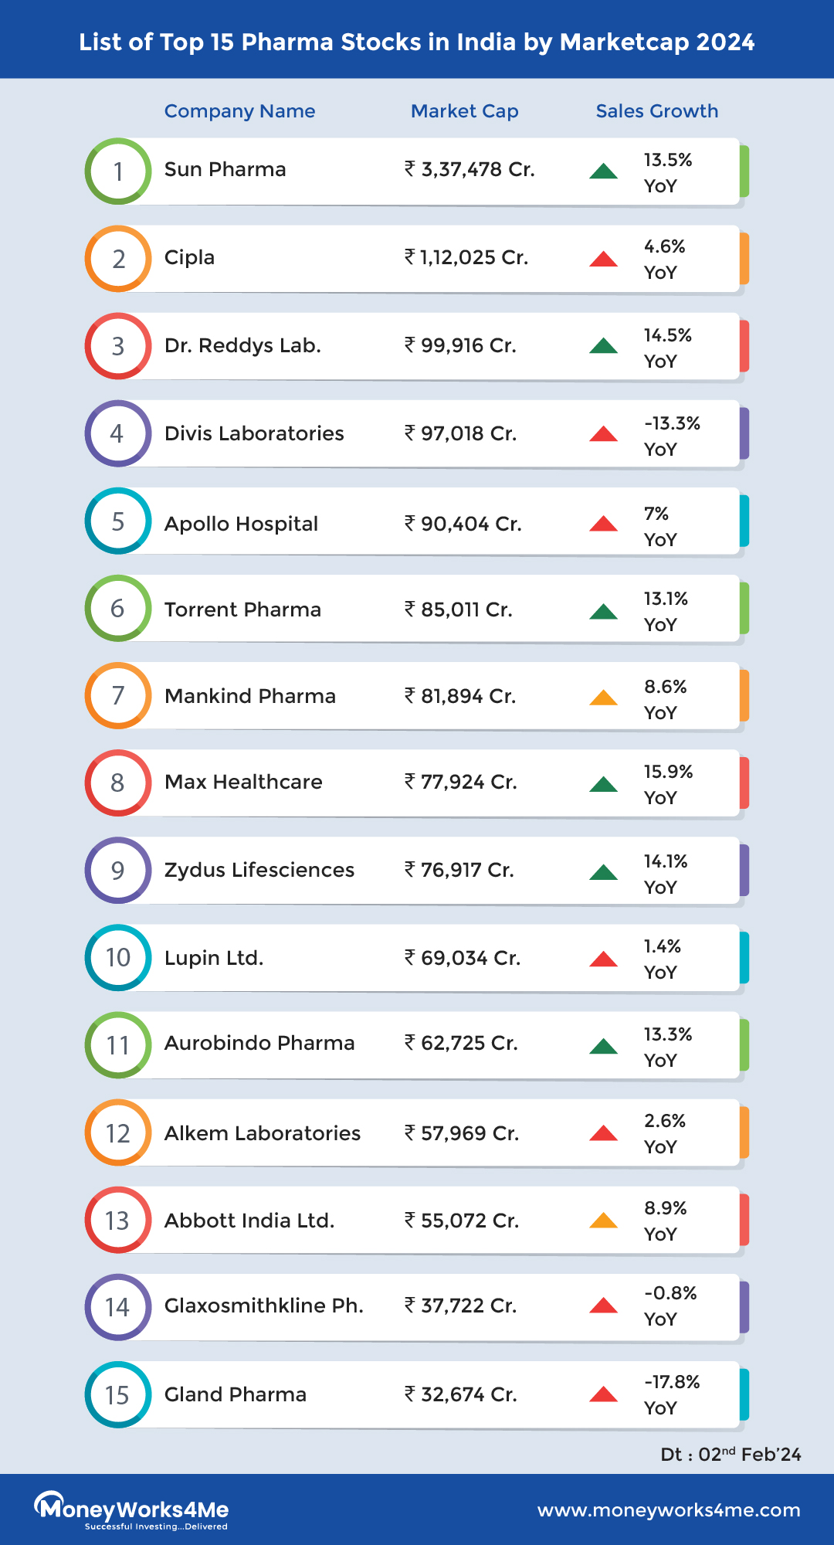Open the www.moneyworks4me.com link
The height and width of the screenshot is (1545, 834).
point(669,1510)
